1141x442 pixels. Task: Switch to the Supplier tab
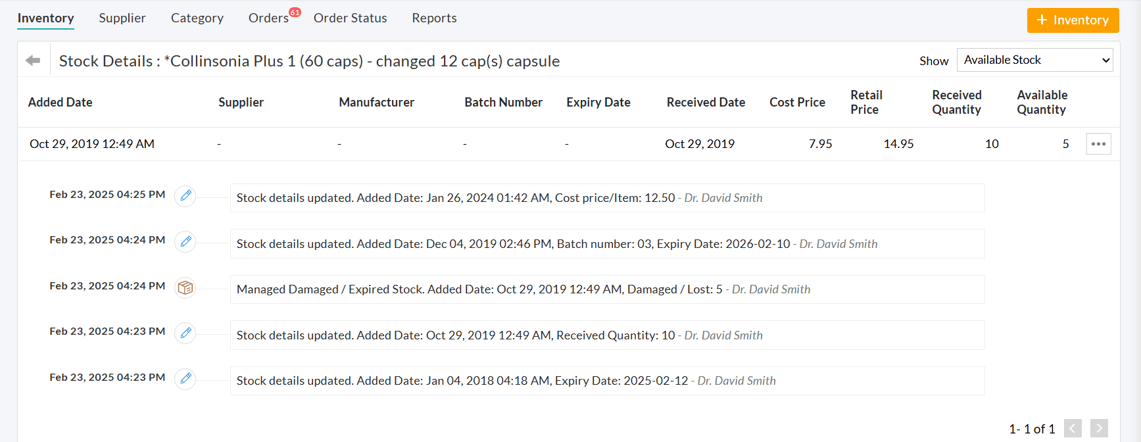pyautogui.click(x=122, y=18)
